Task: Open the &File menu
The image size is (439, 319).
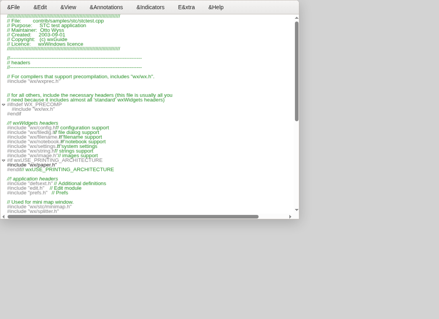Action: [x=14, y=7]
